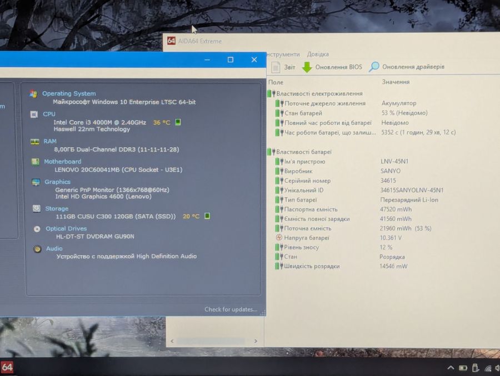Open the Storage section link

pyautogui.click(x=57, y=208)
